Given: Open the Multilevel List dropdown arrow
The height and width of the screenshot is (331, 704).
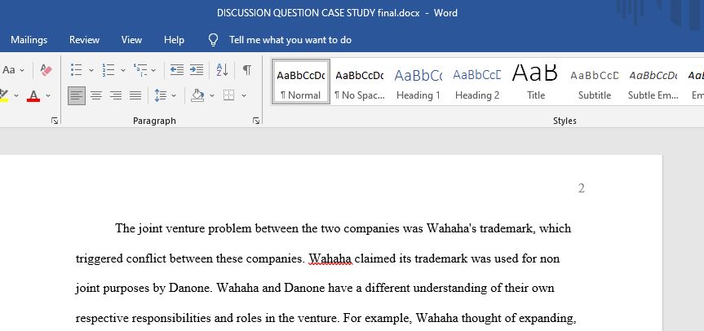Looking at the screenshot, I should coord(153,70).
